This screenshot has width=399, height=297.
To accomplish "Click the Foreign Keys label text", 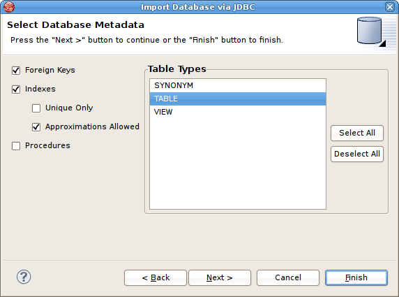I will [50, 70].
